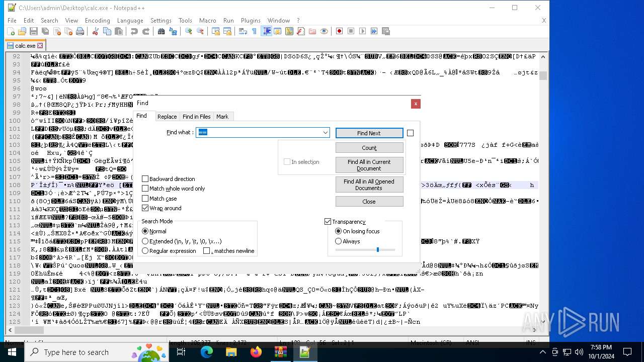
Task: Select Extended search mode radio button
Action: 145,241
